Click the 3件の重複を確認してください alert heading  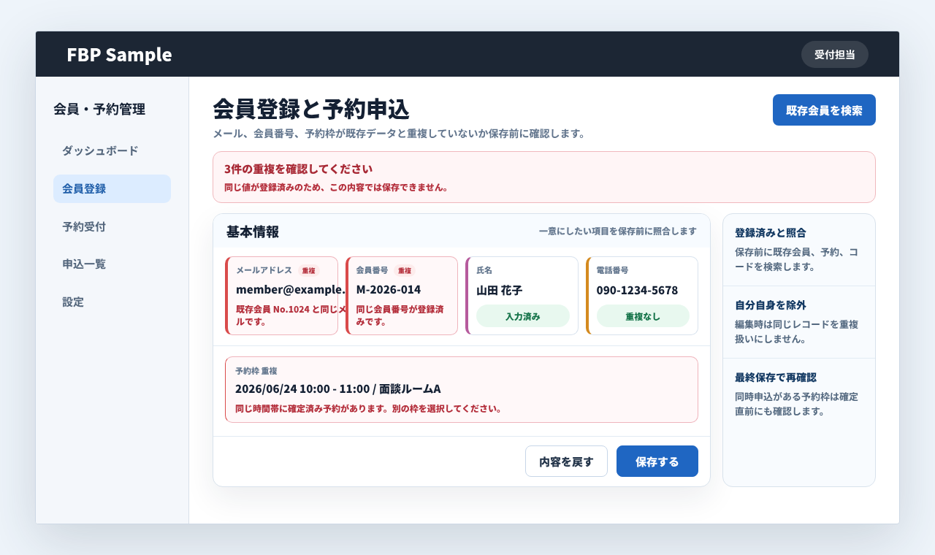pos(299,169)
